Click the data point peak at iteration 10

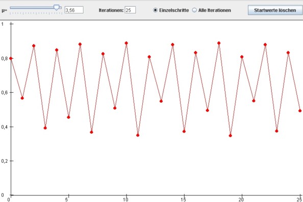126,43
